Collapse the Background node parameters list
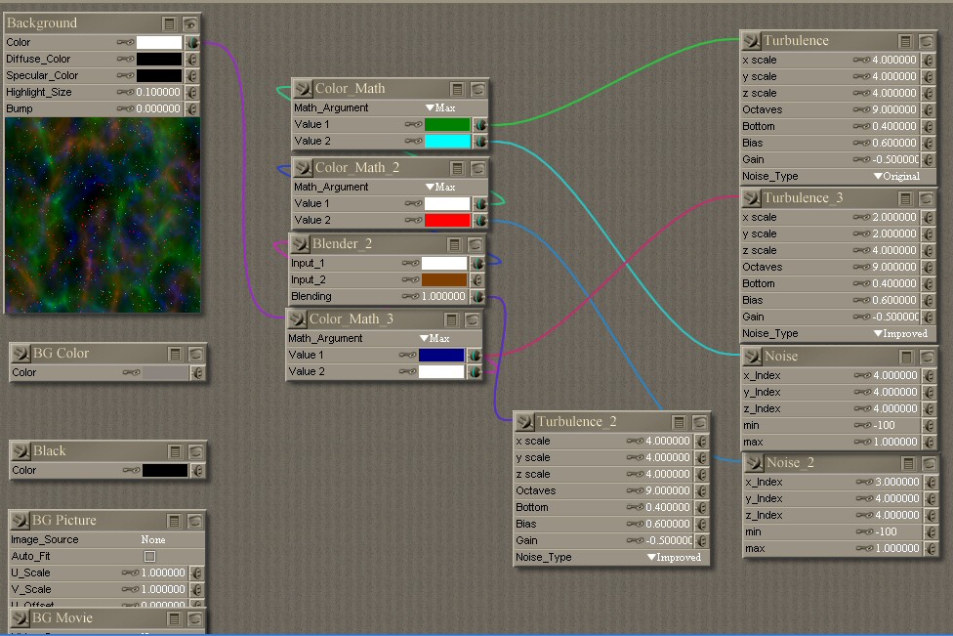 click(171, 23)
